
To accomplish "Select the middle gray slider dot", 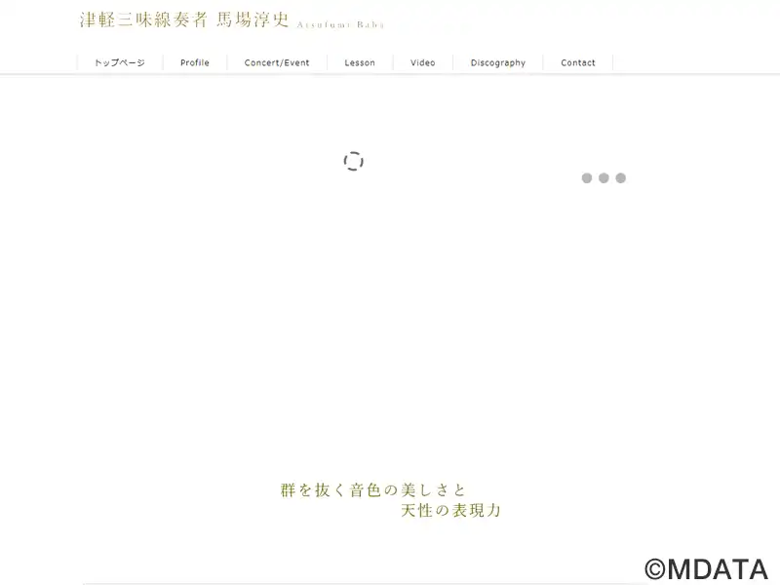I will tap(604, 178).
